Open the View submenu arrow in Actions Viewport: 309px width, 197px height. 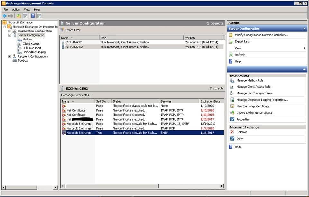tap(304, 48)
